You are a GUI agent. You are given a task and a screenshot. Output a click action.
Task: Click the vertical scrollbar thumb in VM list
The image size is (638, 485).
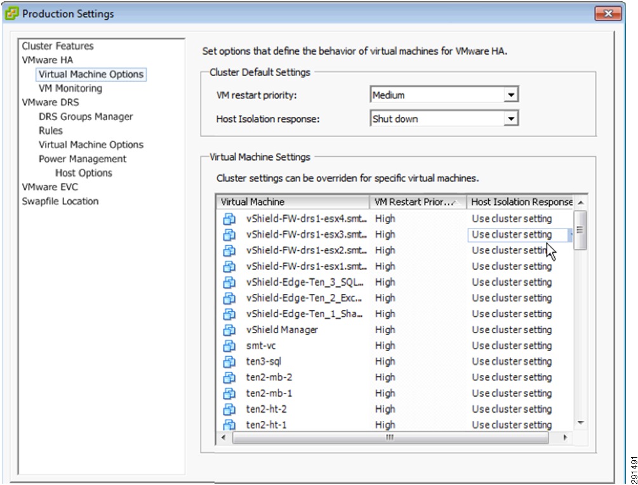(581, 230)
